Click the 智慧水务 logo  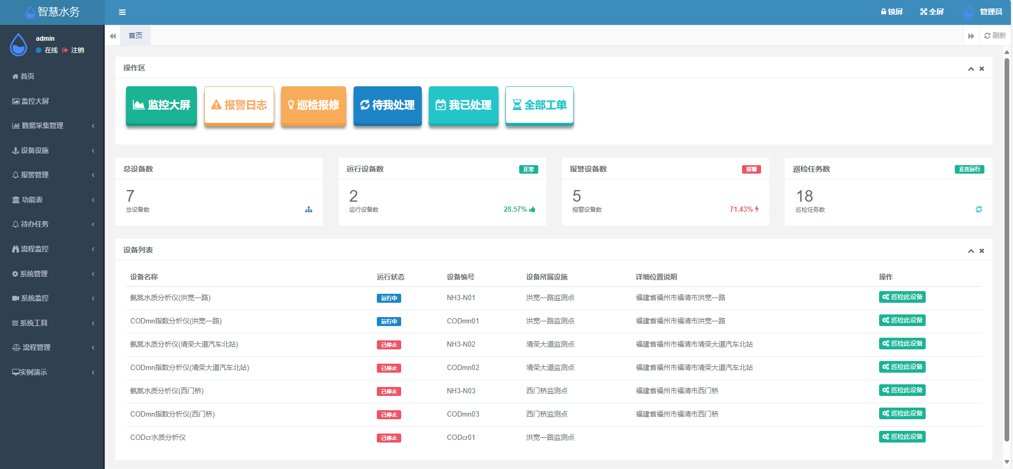click(x=52, y=12)
